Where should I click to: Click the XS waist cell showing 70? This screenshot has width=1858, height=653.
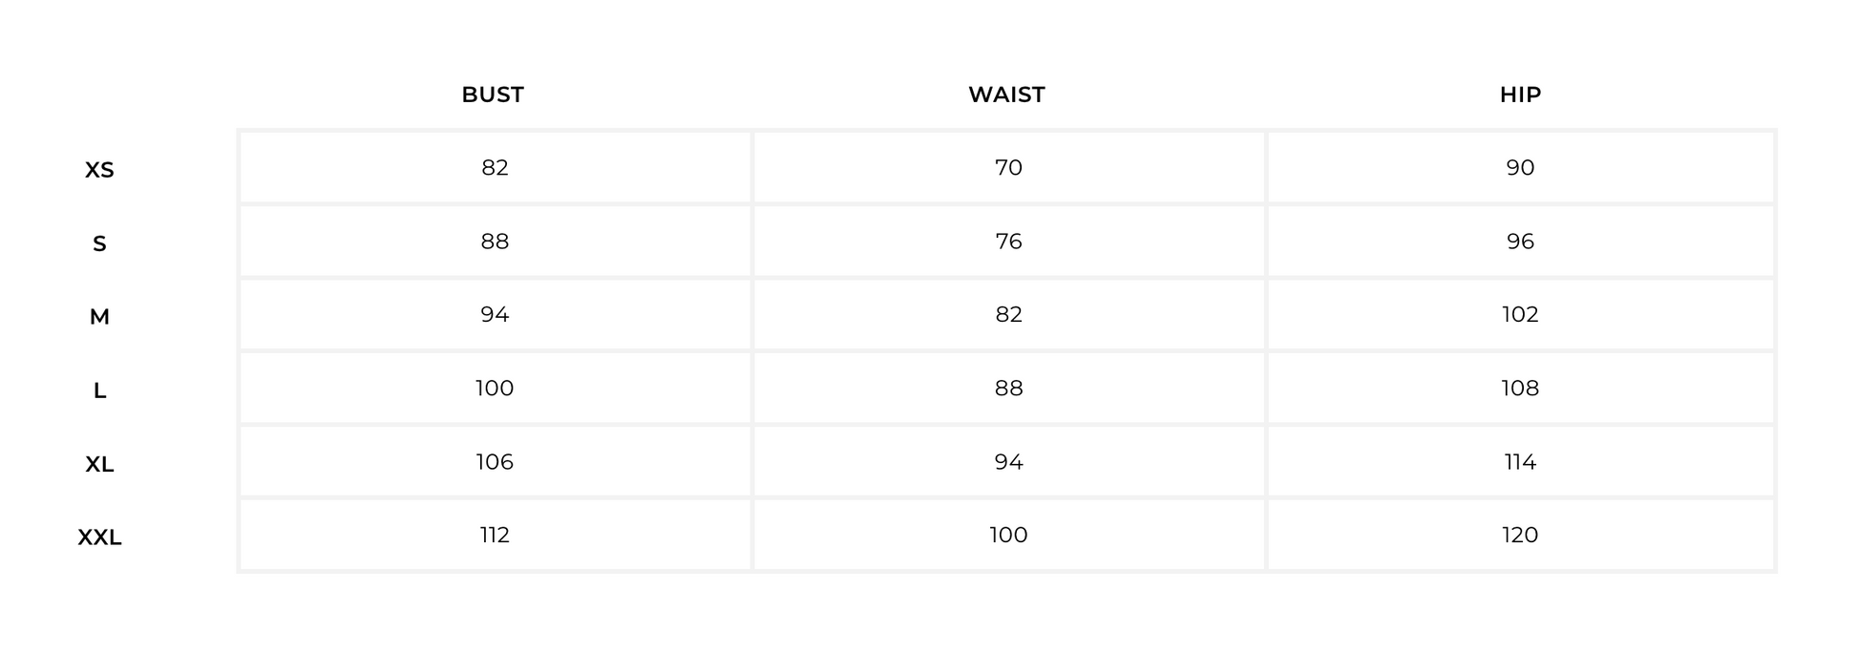pyautogui.click(x=1008, y=168)
